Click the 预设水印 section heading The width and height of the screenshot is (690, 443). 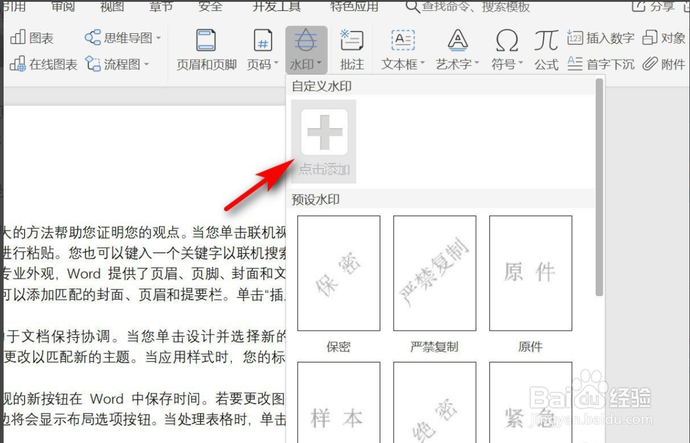pyautogui.click(x=316, y=199)
